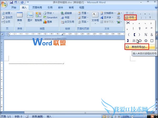This screenshot has height=118, width=158.
Task: Insert the 】 right bracket symbol
Action: tap(128, 41)
